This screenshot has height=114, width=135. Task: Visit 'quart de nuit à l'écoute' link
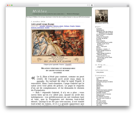point(104,94)
